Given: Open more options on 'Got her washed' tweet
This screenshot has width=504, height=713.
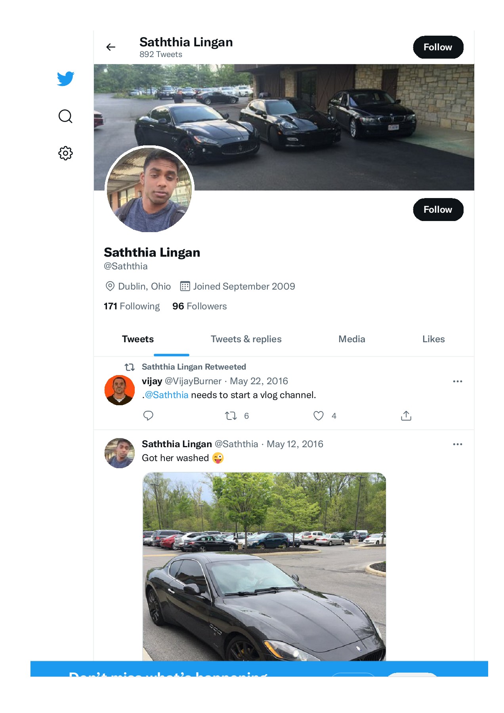Looking at the screenshot, I should (457, 444).
